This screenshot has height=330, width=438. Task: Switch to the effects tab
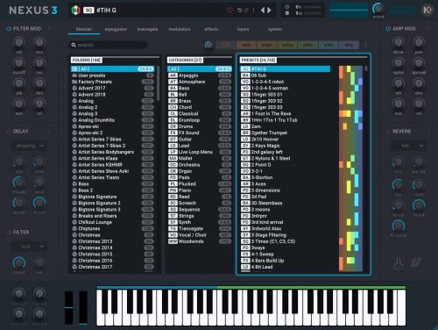tap(211, 29)
